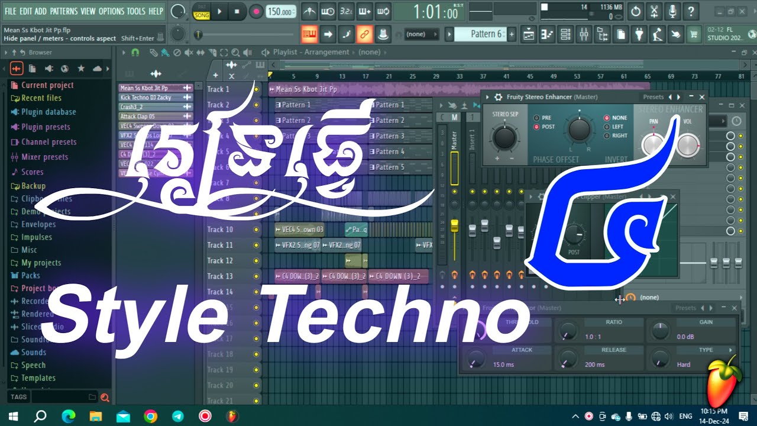Select PRE radio in Stereo Enhancer

click(542, 118)
